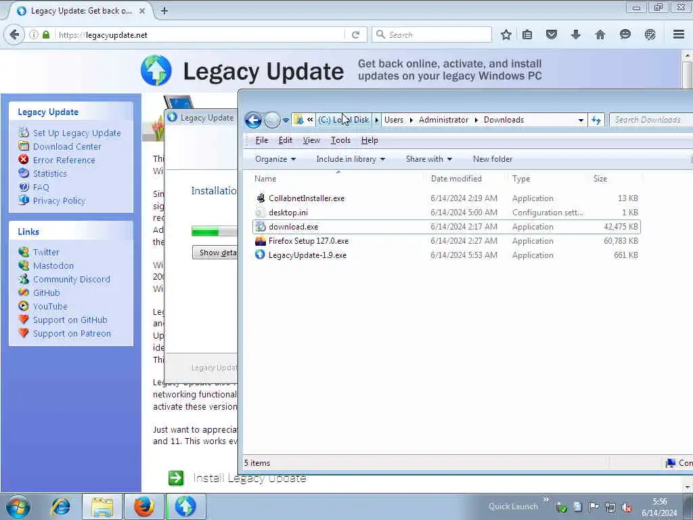Reload the legacyupdate.net page
This screenshot has width=693, height=520.
(355, 35)
